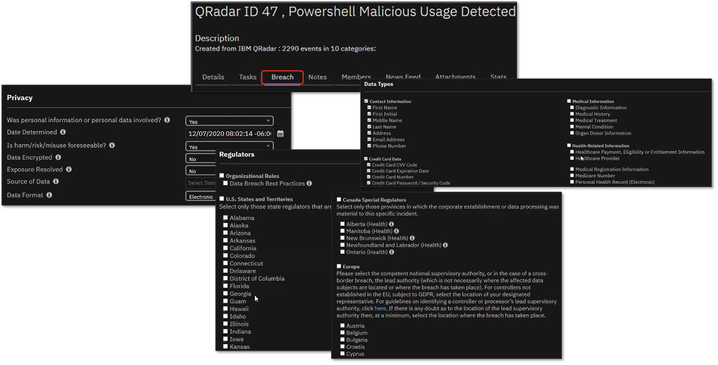This screenshot has width=718, height=365.
Task: Check Data Breach Best Practices checkbox
Action: (x=225, y=183)
